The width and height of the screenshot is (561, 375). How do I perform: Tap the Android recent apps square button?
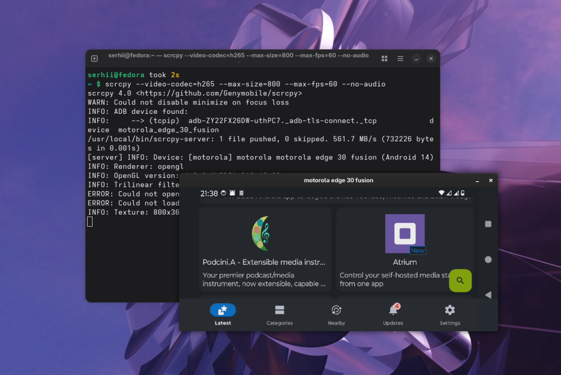pos(488,224)
